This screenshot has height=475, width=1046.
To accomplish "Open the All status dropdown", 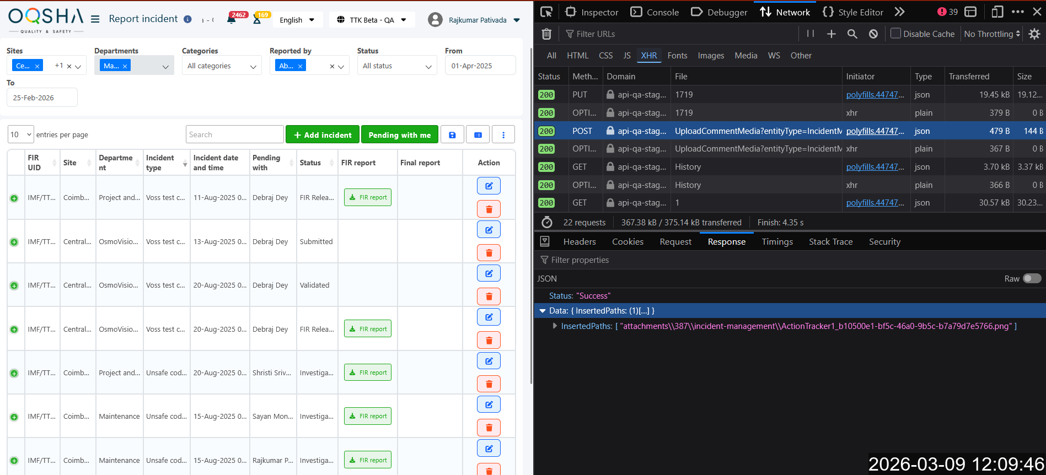I will point(396,66).
